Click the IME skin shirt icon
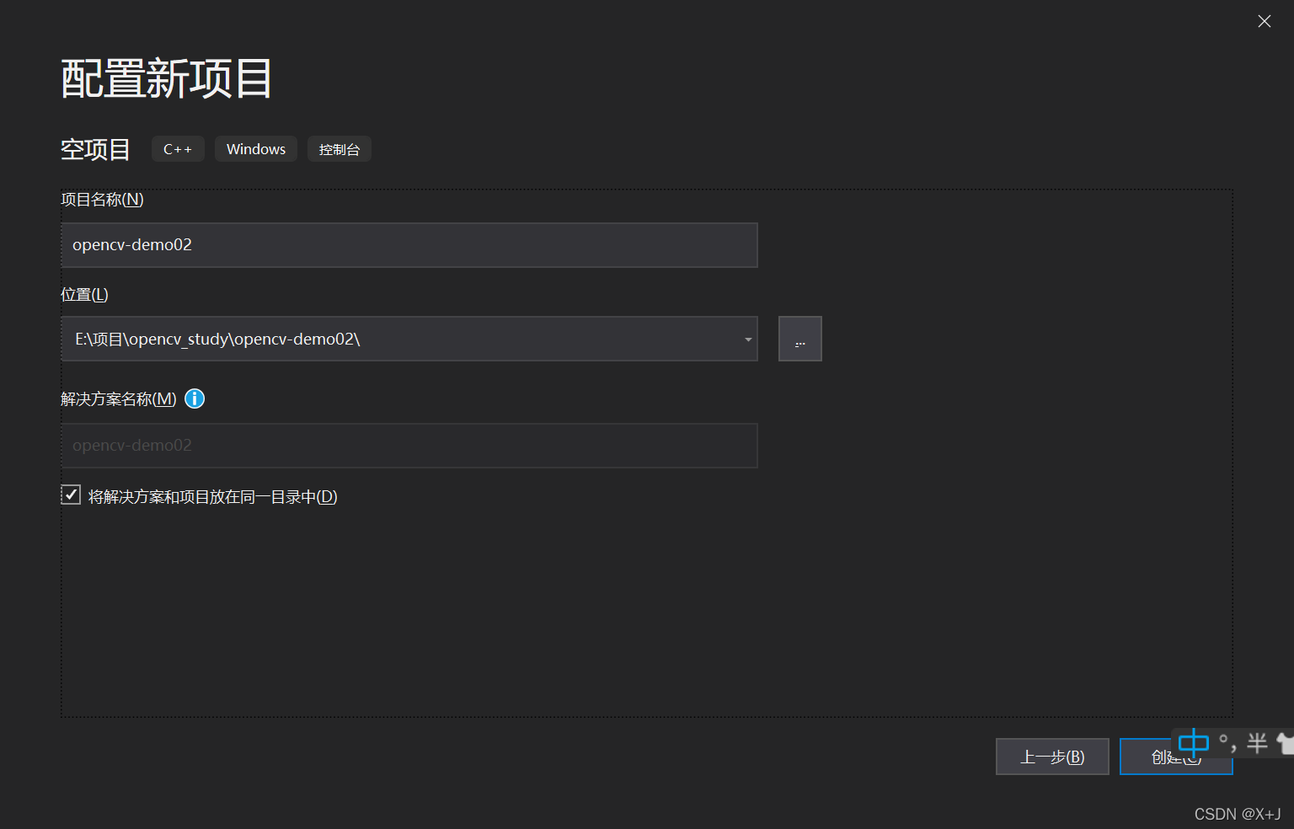Viewport: 1294px width, 829px height. point(1286,743)
